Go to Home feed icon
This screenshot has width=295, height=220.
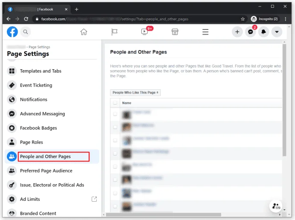[84, 32]
